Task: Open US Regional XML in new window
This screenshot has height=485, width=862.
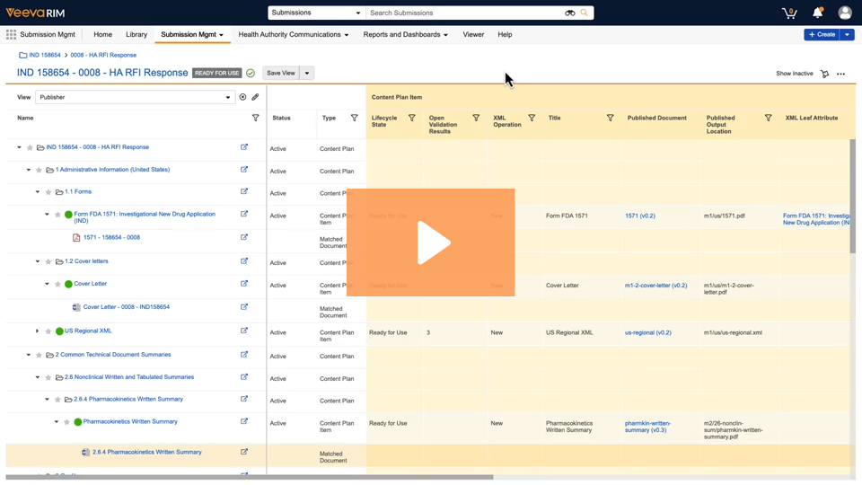Action: [x=244, y=331]
